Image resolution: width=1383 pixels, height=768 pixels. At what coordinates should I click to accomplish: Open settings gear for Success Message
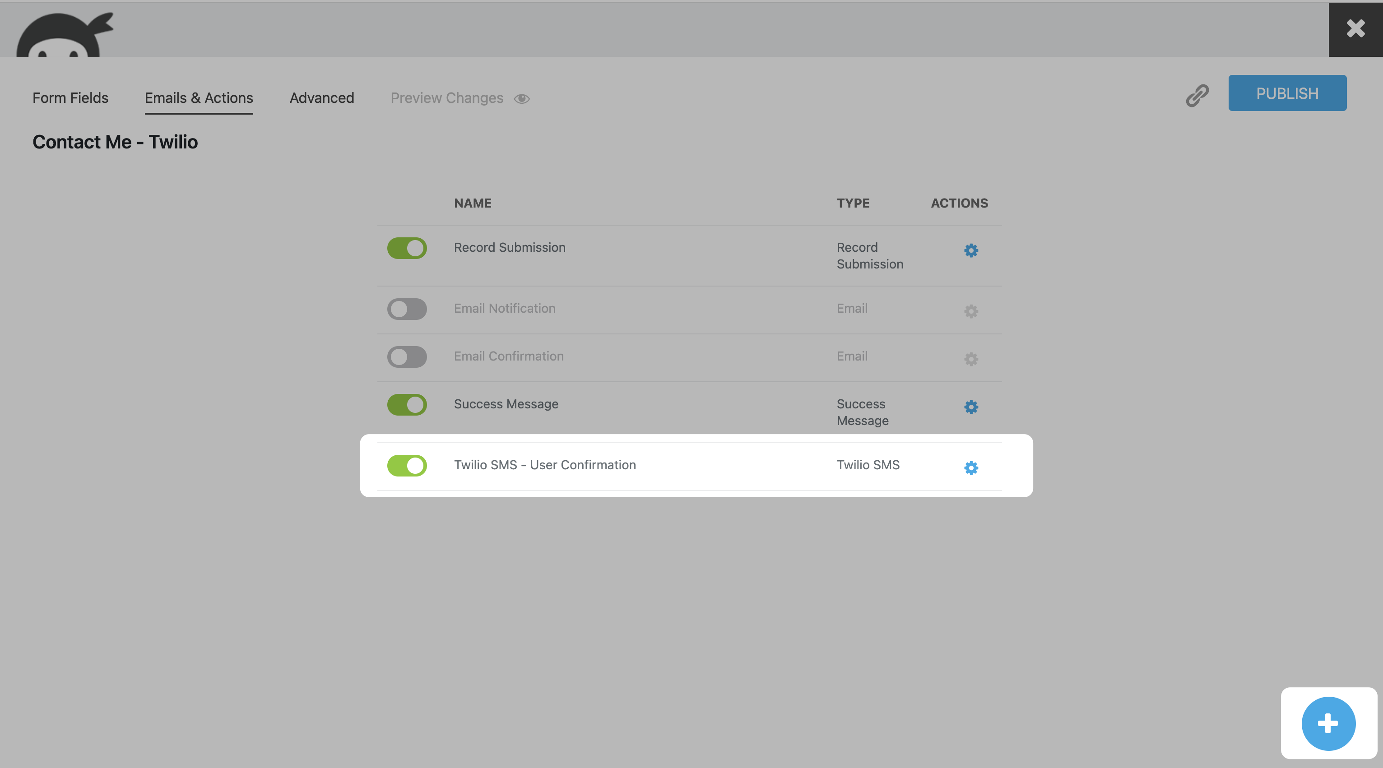pyautogui.click(x=971, y=406)
